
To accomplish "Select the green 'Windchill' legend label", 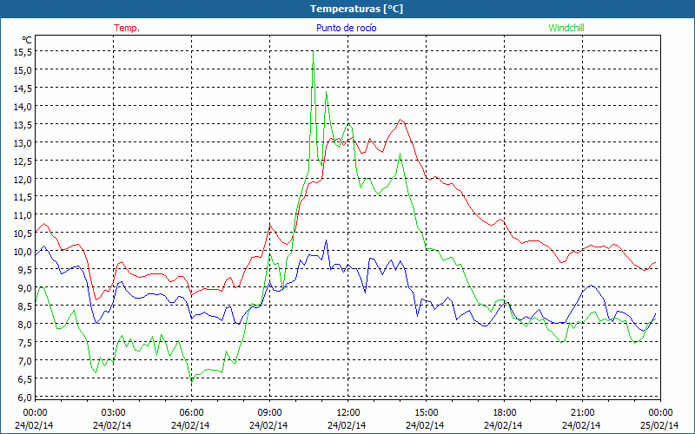I will click(x=566, y=28).
